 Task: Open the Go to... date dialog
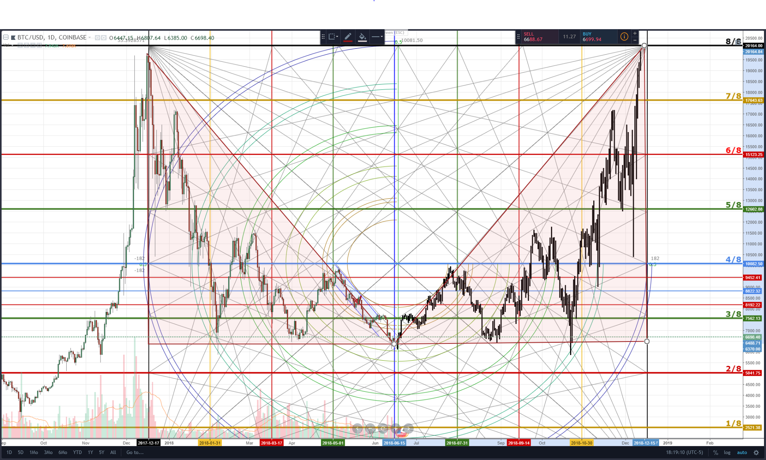135,452
